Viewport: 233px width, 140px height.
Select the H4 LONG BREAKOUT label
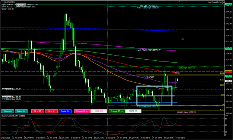pos(148,50)
